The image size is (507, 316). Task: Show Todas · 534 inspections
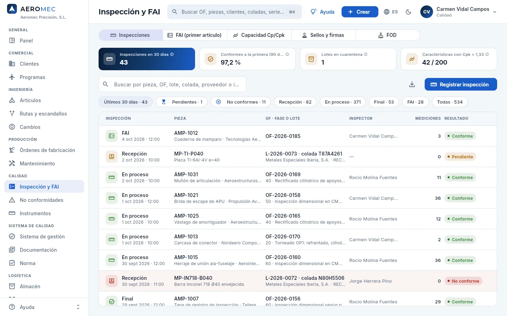tap(450, 102)
